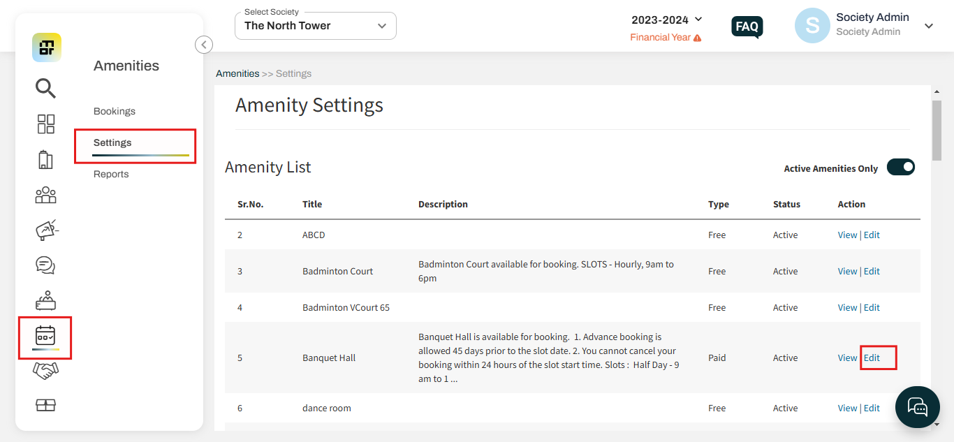Screen dimensions: 954x442
Task: Select the handshake icon in the sidebar
Action: click(45, 371)
